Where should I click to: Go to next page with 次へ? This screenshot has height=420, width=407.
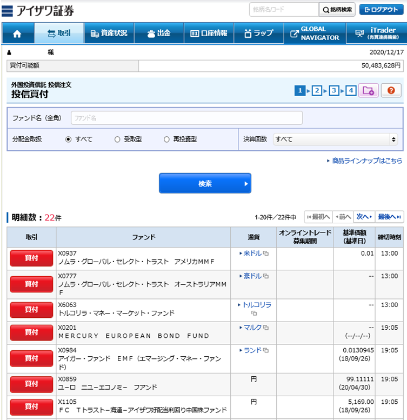(364, 217)
